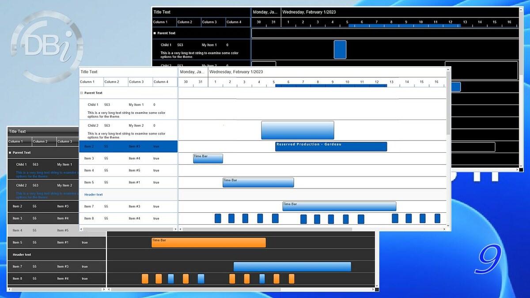Click day 30 in black window timeline header

pyautogui.click(x=259, y=22)
